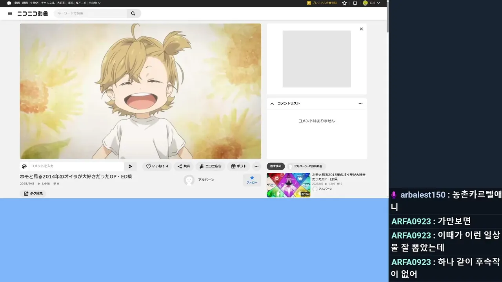Click the LIIS user avatar

(x=365, y=3)
